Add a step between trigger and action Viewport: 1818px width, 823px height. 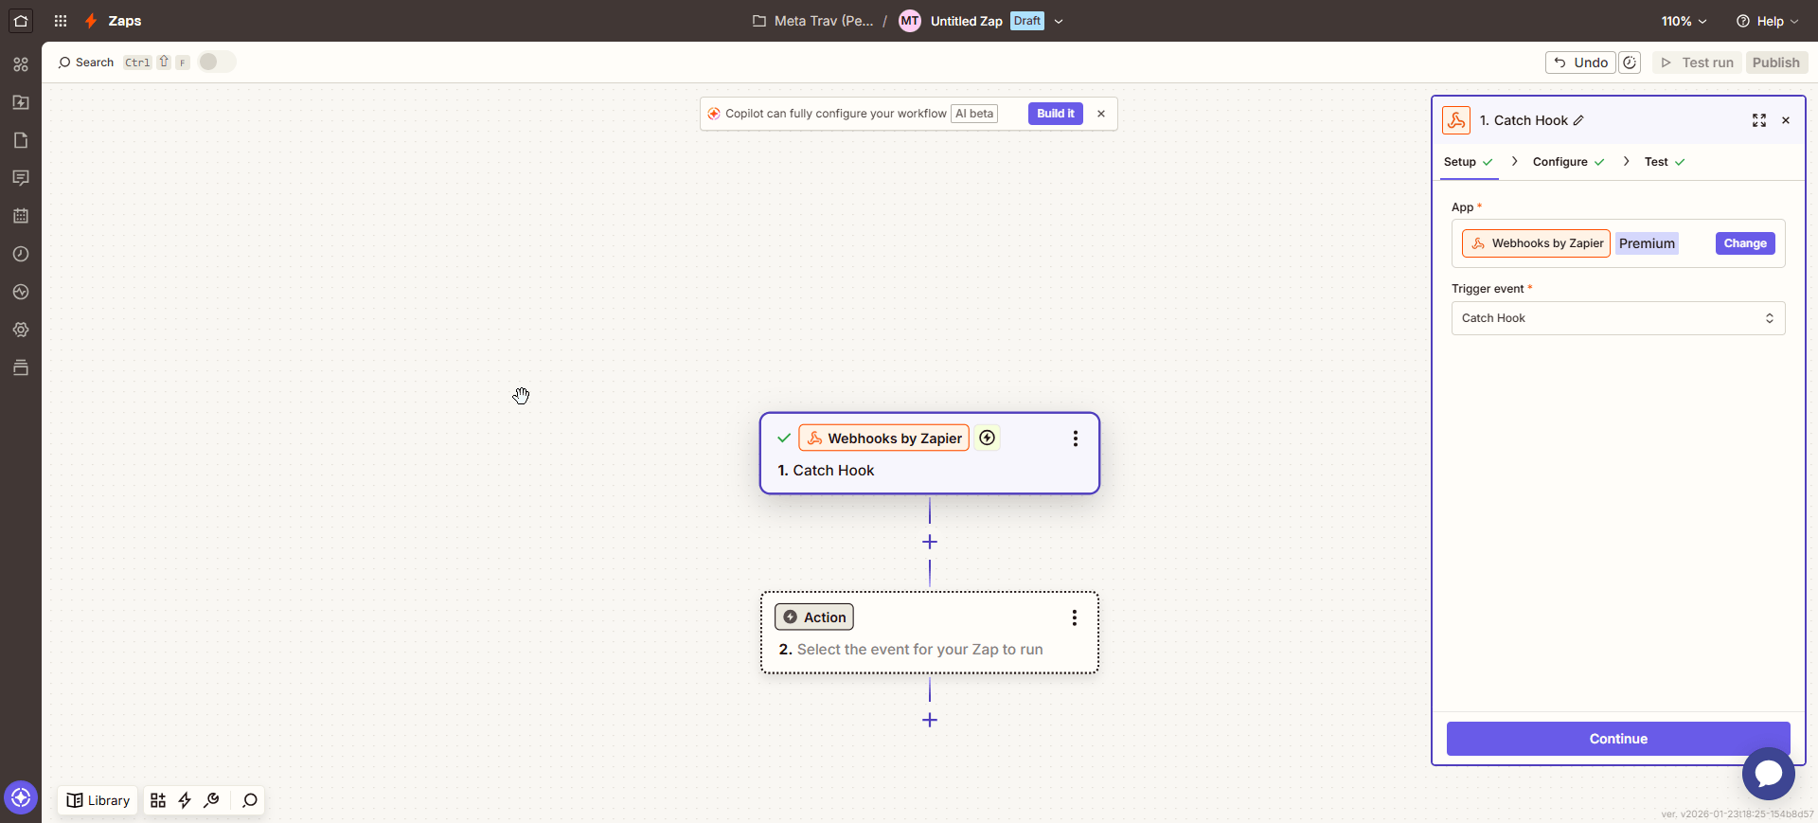(x=930, y=542)
